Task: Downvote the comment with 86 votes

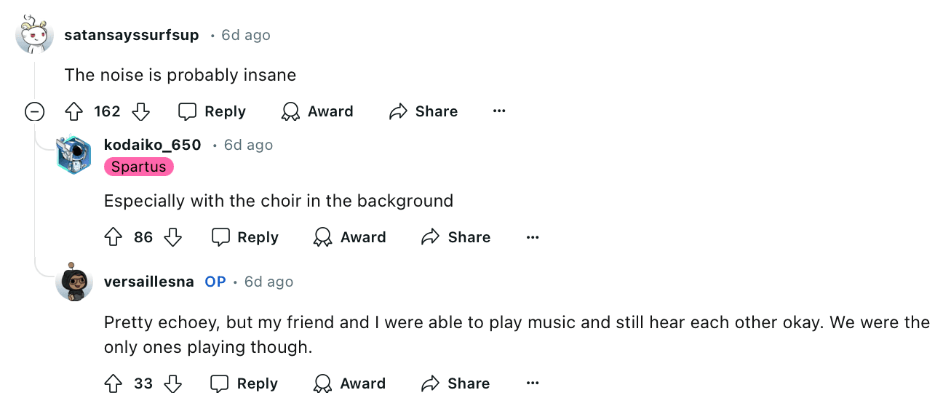Action: coord(172,237)
